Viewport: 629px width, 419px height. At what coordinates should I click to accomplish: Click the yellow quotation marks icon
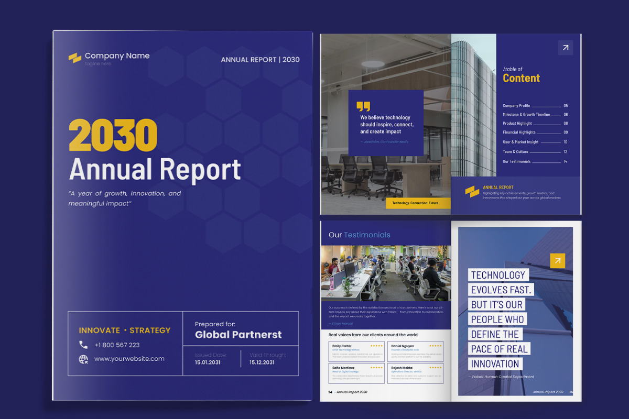point(363,106)
